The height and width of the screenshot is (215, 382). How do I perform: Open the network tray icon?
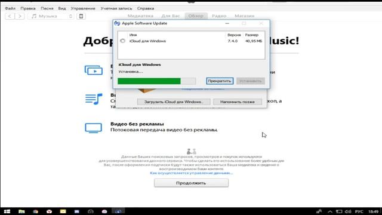coord(339,211)
